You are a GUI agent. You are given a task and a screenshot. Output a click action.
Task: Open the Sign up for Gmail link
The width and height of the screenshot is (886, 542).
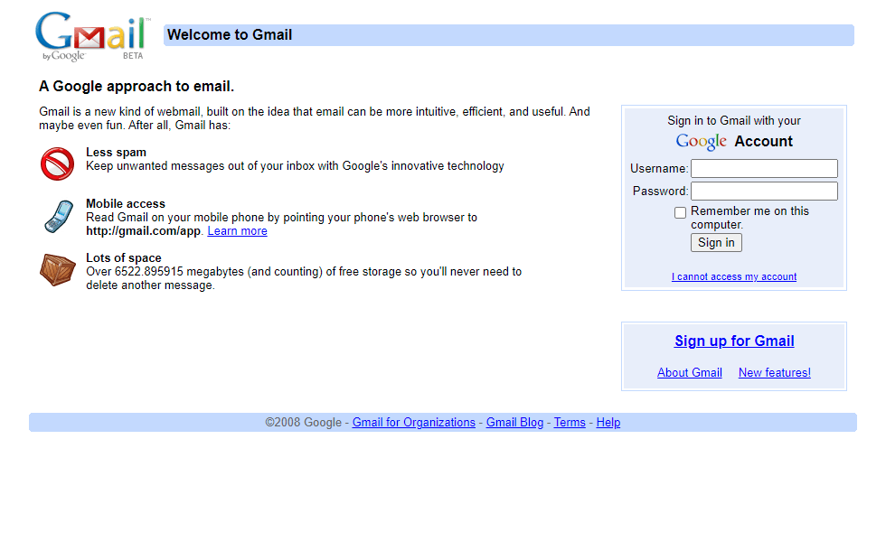coord(734,341)
